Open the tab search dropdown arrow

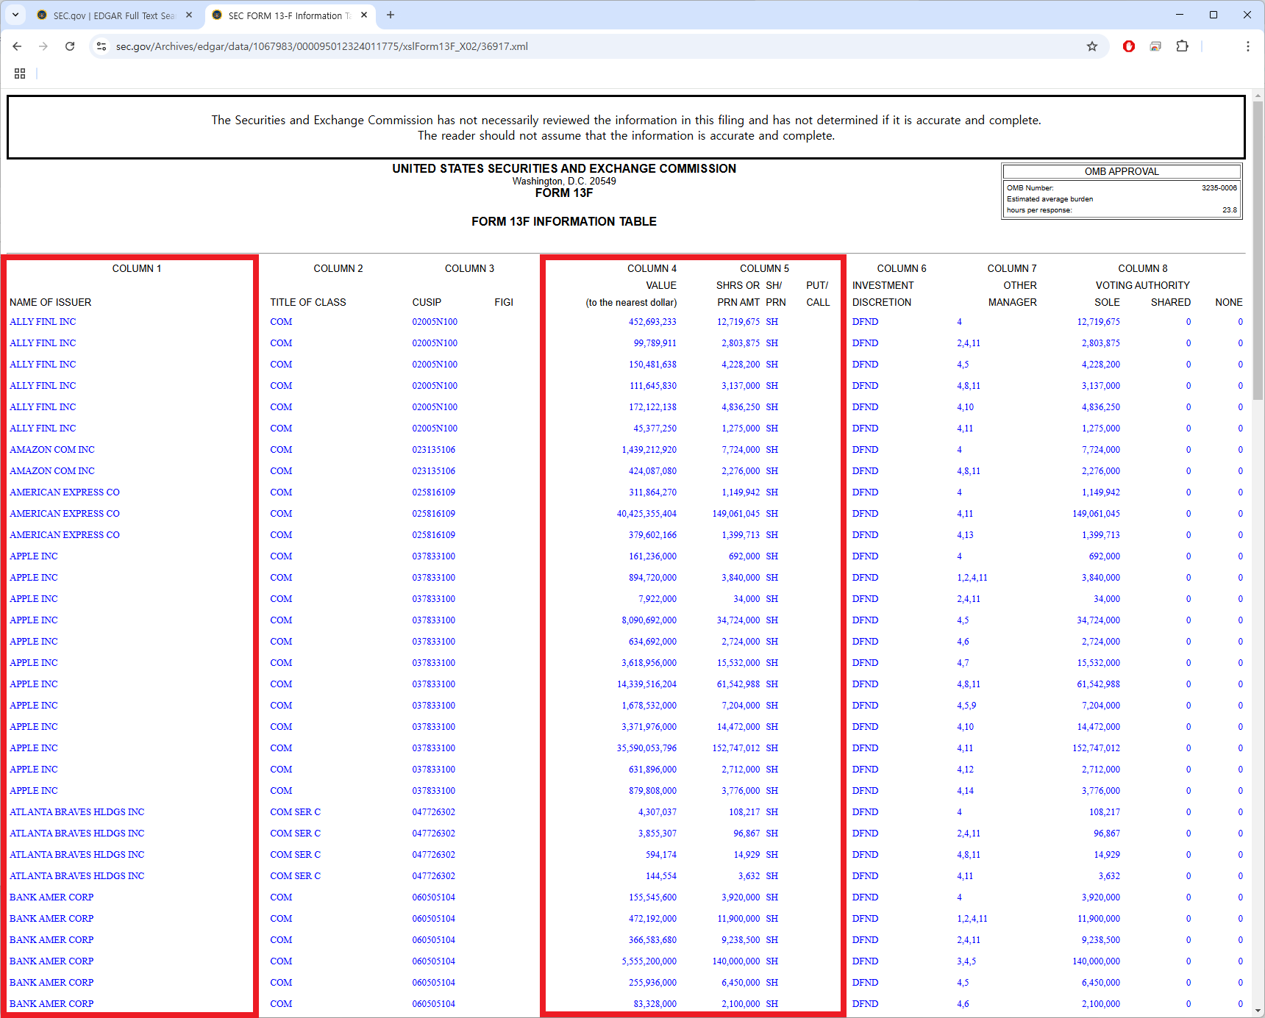coord(15,15)
